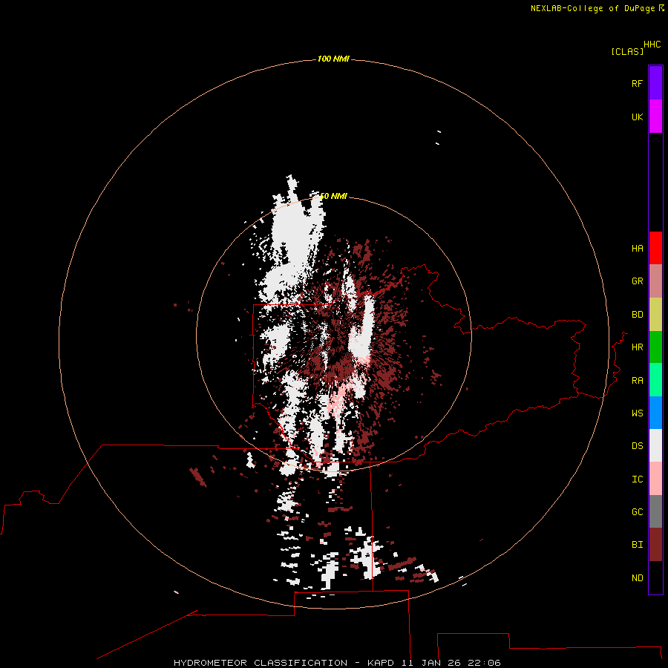Click the 100 NMI range ring label
The width and height of the screenshot is (668, 668).
point(333,59)
